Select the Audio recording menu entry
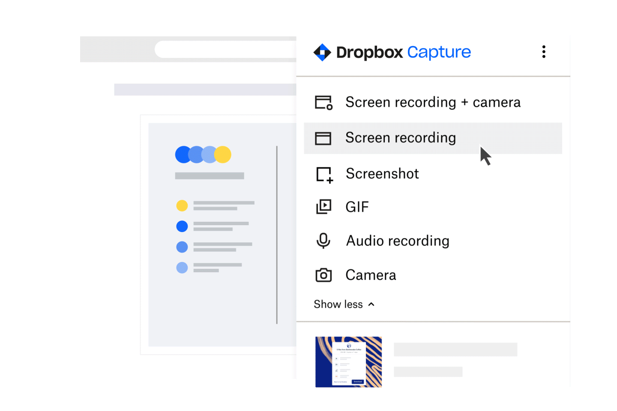Screen dimensions: 617x411 (397, 241)
